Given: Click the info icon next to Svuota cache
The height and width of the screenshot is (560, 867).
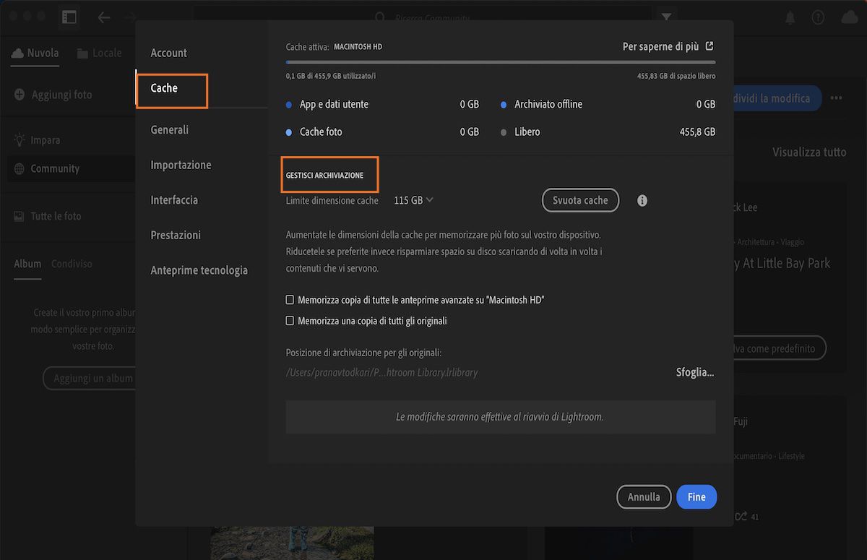Looking at the screenshot, I should coord(642,200).
